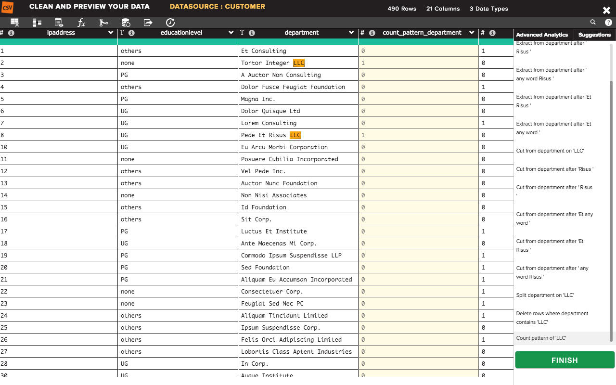Show info for count_pattern_department column
The width and height of the screenshot is (616, 385).
(372, 33)
